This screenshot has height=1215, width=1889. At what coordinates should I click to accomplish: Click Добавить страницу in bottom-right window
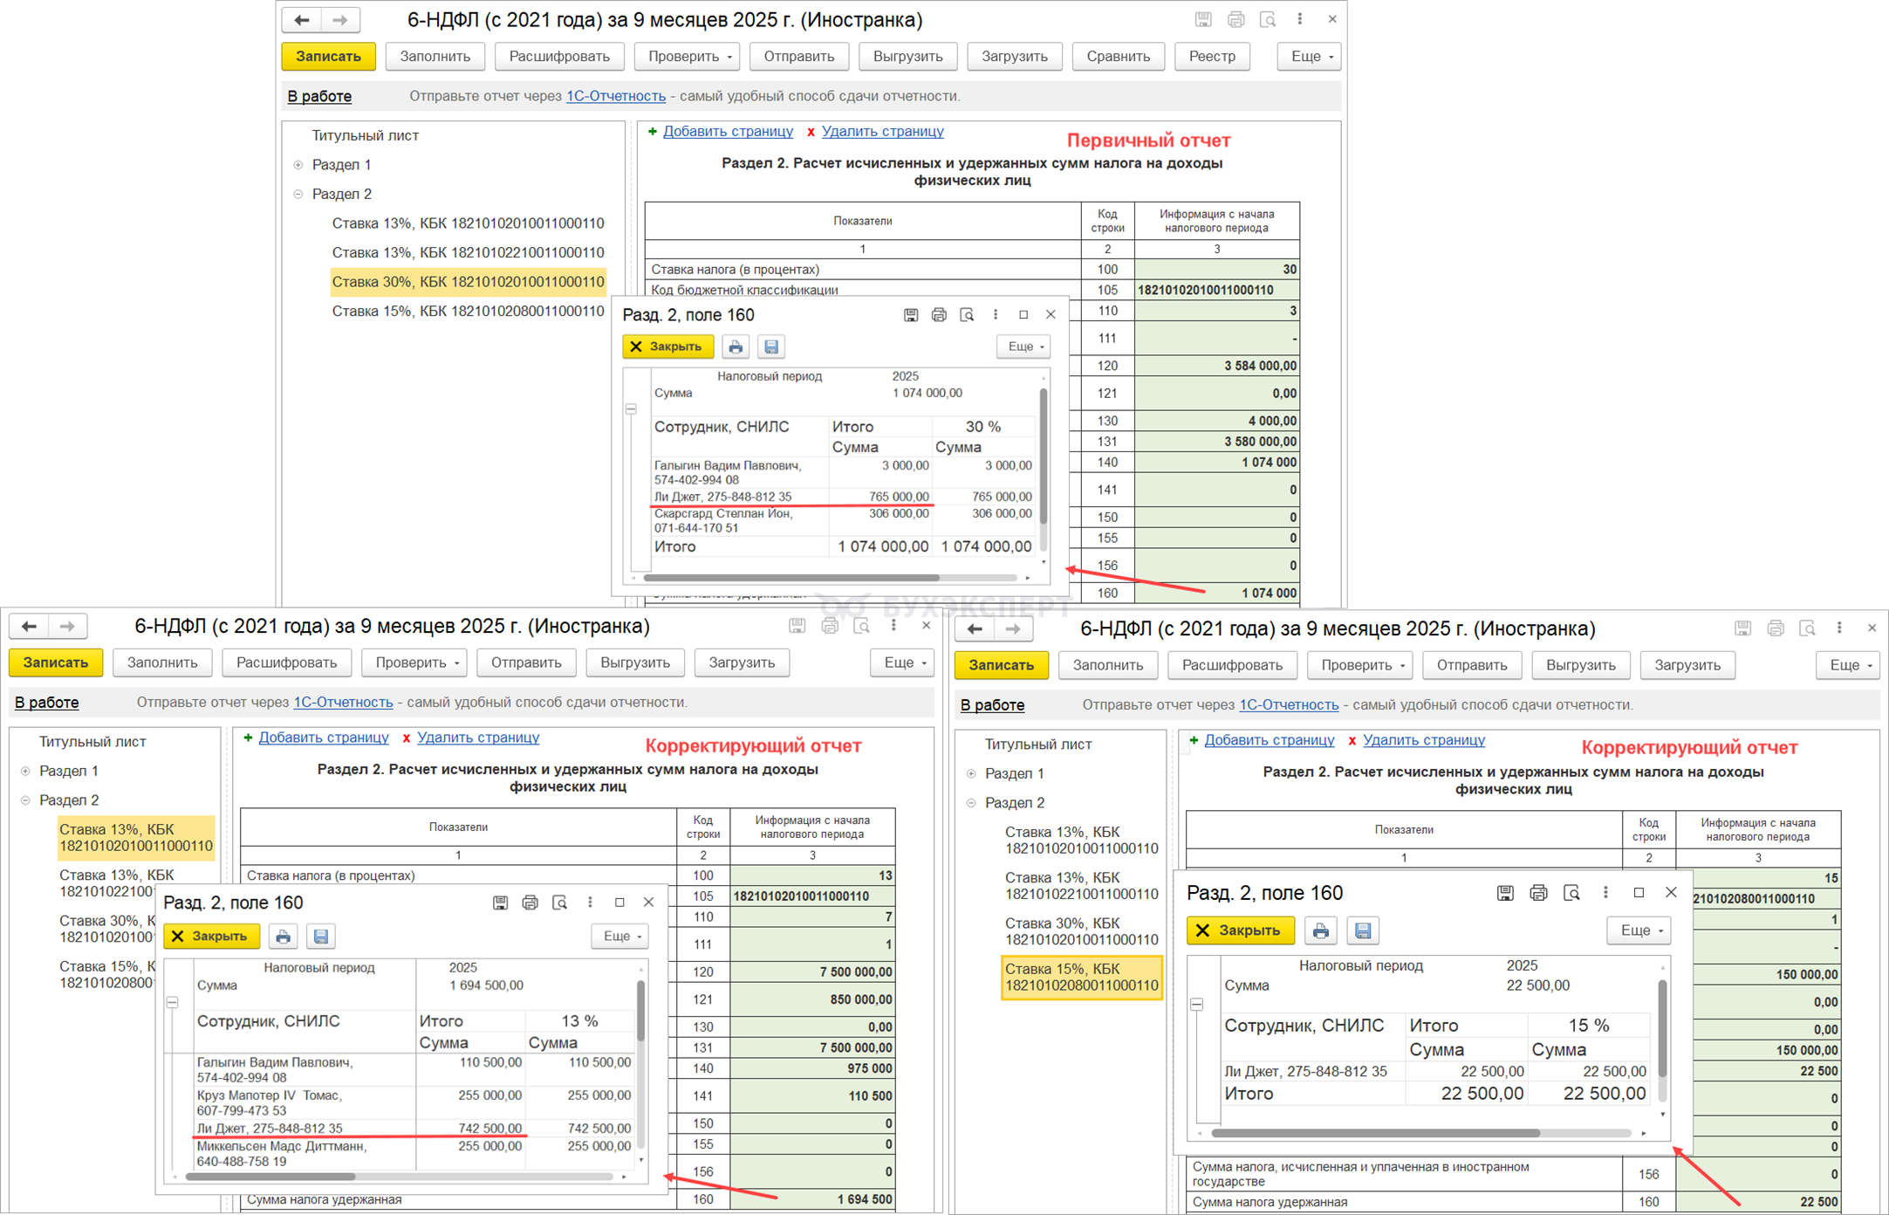(x=1269, y=740)
